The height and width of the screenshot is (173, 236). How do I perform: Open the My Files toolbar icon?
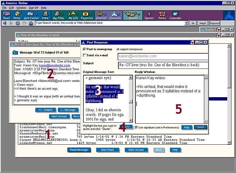tap(58, 15)
